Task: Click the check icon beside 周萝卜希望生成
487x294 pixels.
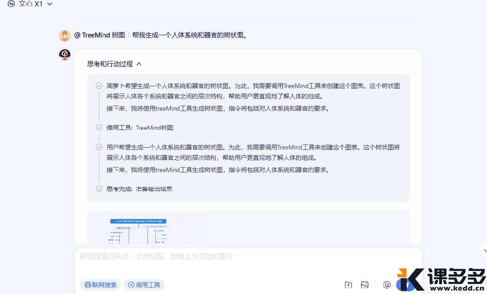Action: click(x=99, y=86)
